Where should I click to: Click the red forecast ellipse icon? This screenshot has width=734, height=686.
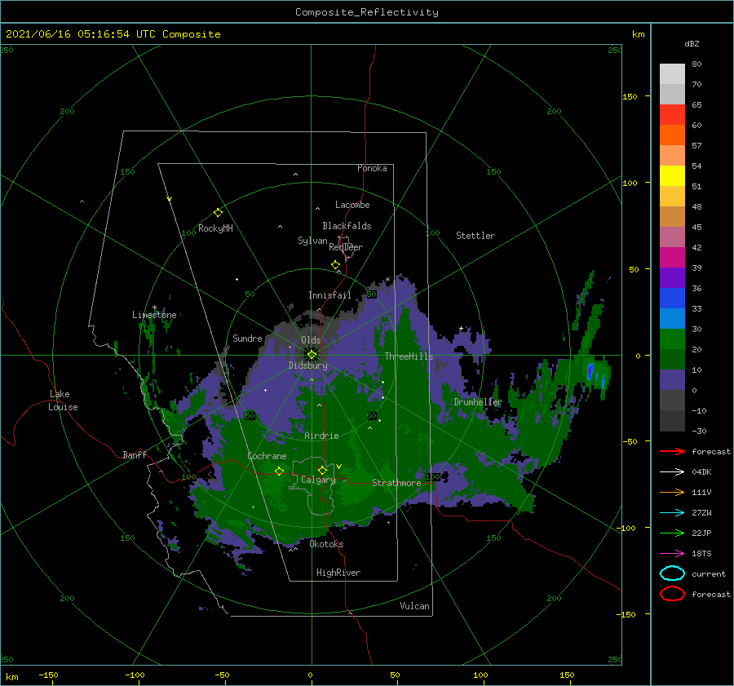(672, 594)
